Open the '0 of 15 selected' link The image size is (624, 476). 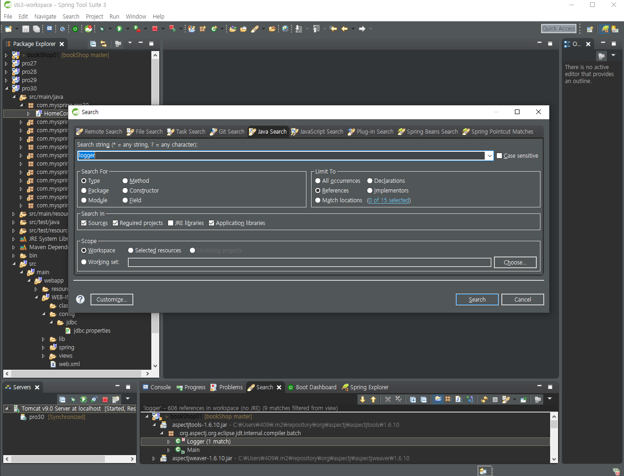(x=389, y=200)
